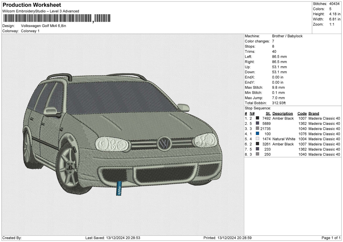Select Min Stitch value '0.1 mm'
The image size is (343, 242).
pyautogui.click(x=278, y=92)
